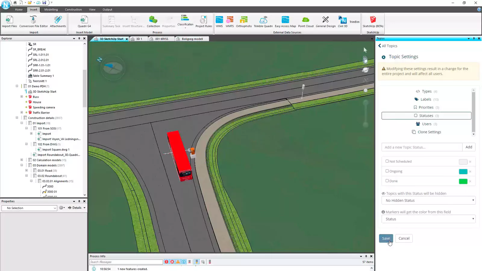Add a WMS data source

coord(219,22)
